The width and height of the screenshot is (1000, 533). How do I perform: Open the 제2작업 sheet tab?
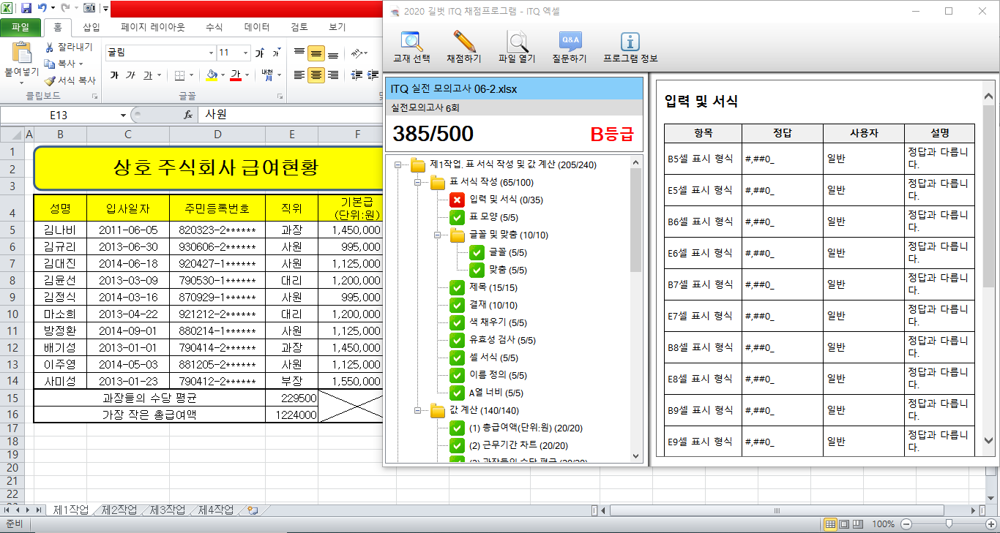tap(119, 510)
